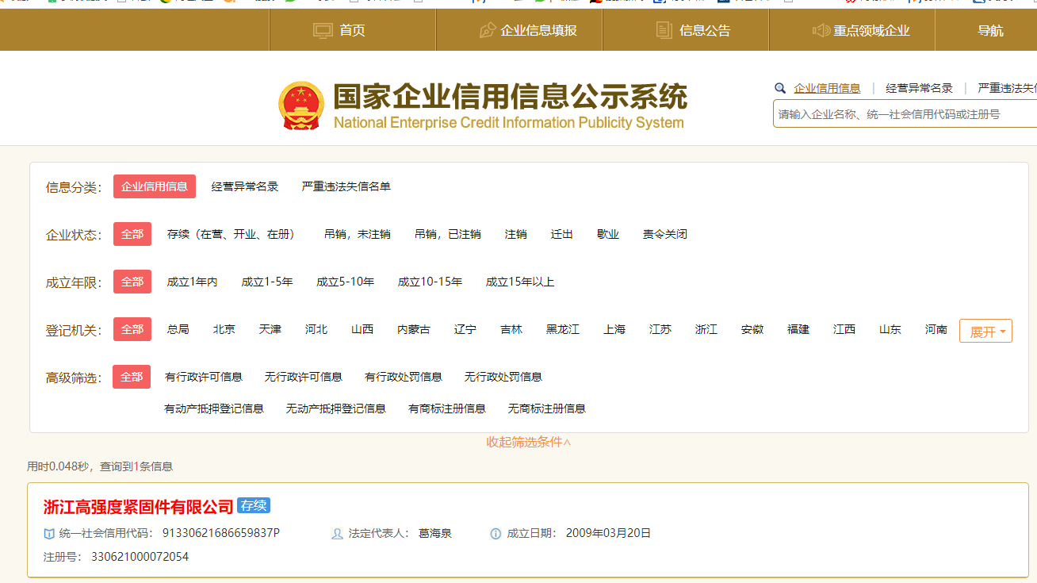The image size is (1037, 583).
Task: Filter registration authority by 内蒙古
Action: pos(414,329)
